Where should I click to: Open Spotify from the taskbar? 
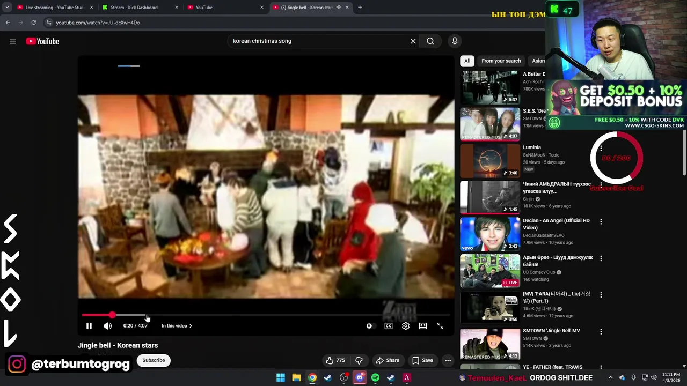point(375,378)
